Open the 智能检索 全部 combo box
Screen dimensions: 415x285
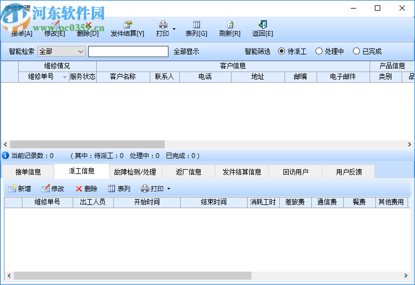[x=62, y=51]
